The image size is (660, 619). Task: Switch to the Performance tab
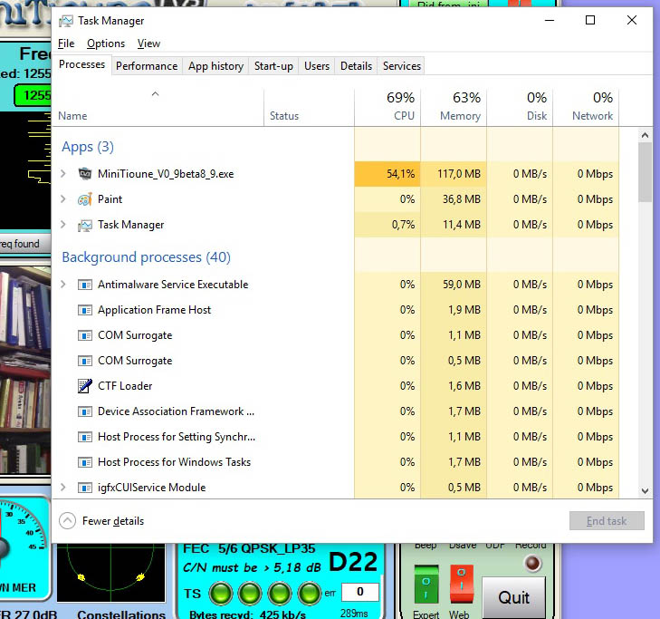(147, 66)
